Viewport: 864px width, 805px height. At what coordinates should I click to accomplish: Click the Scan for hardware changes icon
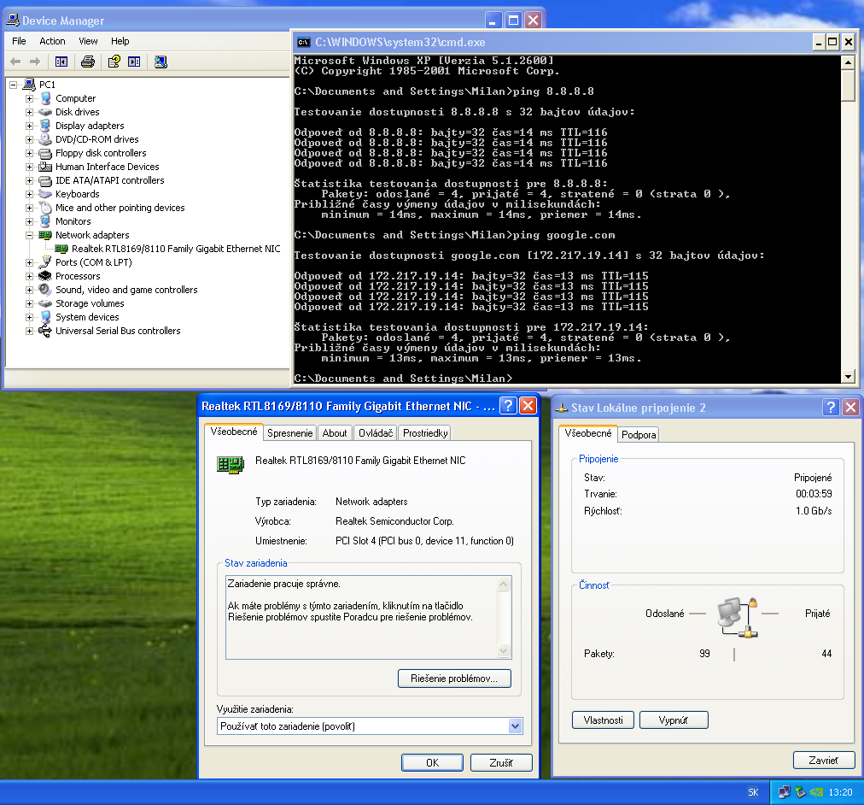tap(161, 62)
